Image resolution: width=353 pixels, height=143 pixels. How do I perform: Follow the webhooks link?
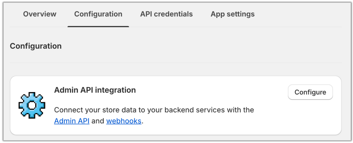tap(124, 121)
